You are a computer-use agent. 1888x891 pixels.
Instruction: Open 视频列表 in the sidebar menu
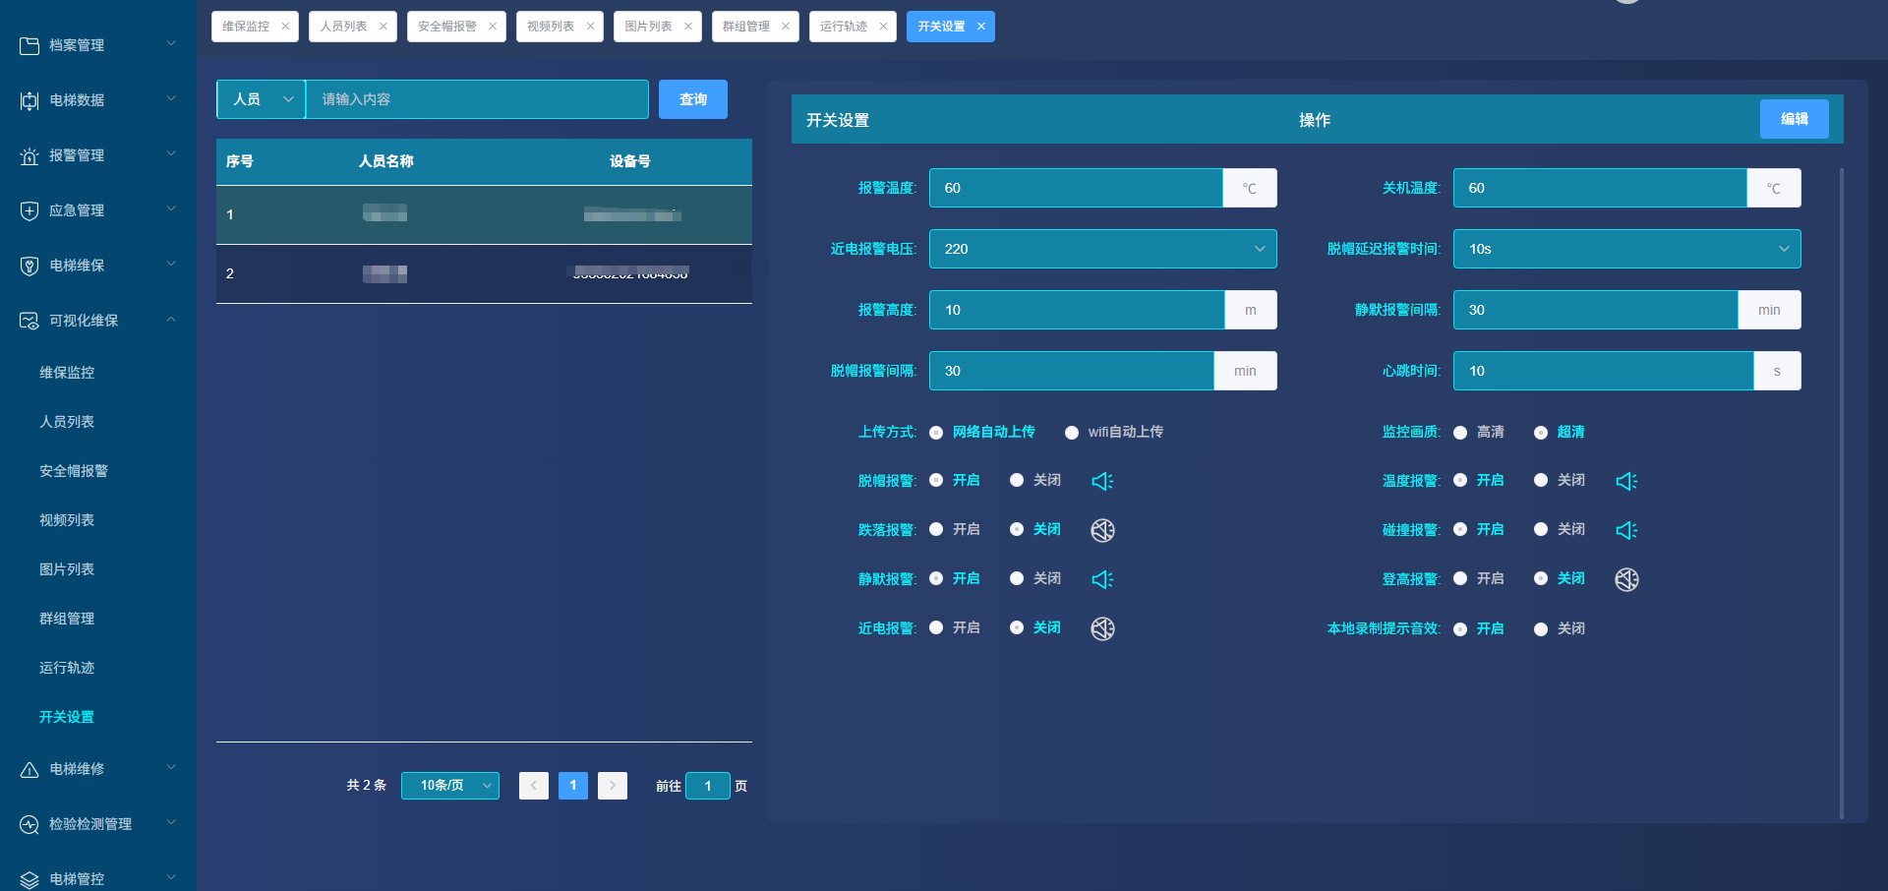point(67,520)
